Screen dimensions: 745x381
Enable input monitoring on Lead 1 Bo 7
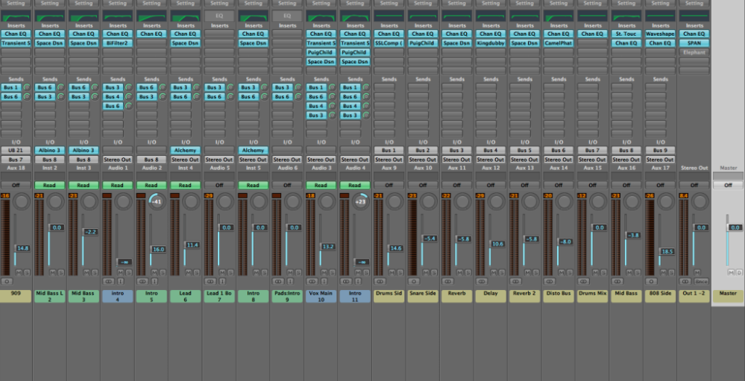[x=222, y=281]
